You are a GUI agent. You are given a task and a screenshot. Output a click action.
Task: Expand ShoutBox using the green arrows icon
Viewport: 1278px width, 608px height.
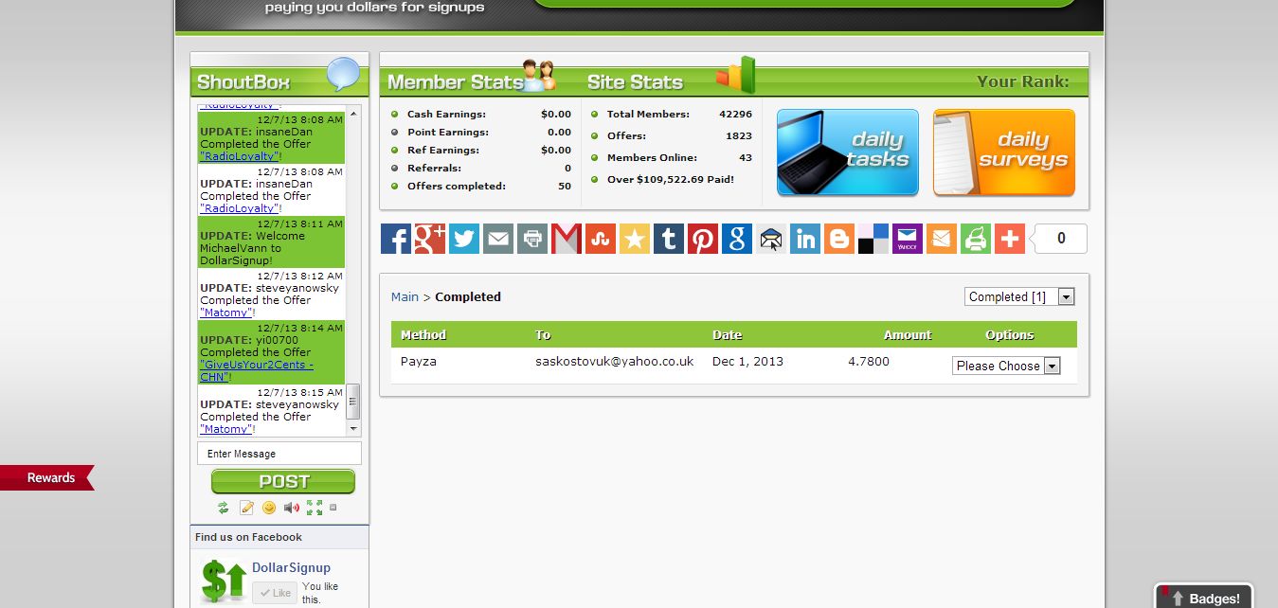[x=315, y=508]
